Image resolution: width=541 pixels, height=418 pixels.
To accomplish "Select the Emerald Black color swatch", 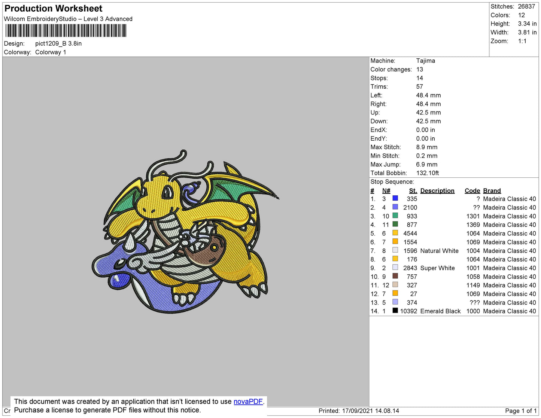I will (395, 311).
